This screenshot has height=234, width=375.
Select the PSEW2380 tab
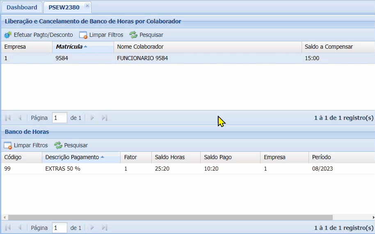64,7
